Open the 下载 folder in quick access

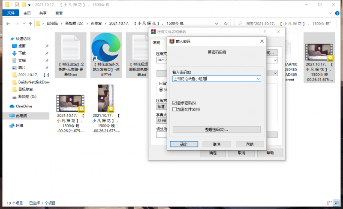coord(21,53)
